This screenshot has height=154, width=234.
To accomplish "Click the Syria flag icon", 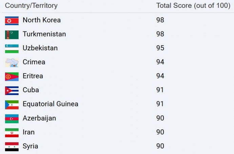I will pyautogui.click(x=12, y=147).
